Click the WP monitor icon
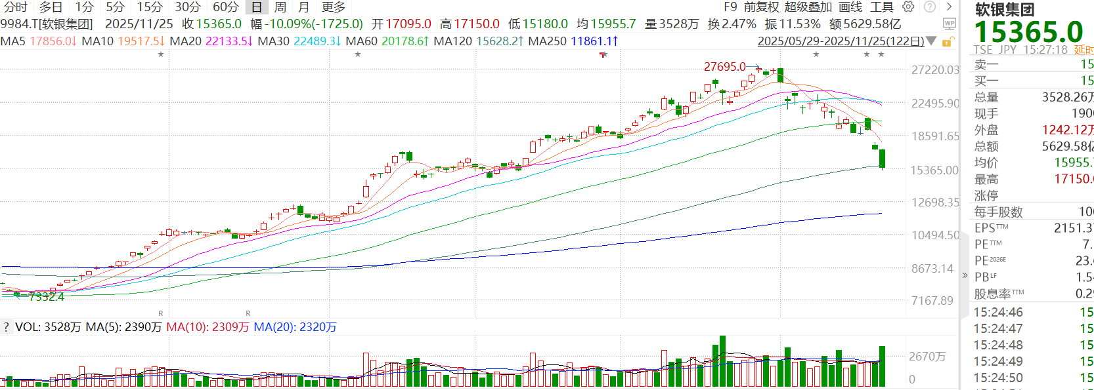This screenshot has width=1094, height=390. [949, 24]
